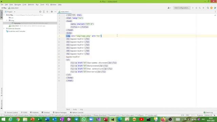Open the File menu
Viewport: 217px width, 122px height.
click(x=2, y=4)
